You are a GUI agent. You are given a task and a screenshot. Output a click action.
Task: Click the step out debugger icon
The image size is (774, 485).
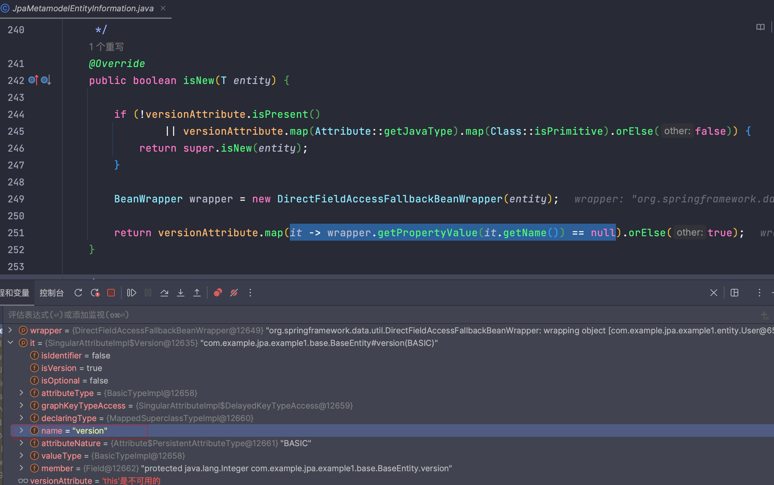coord(197,292)
